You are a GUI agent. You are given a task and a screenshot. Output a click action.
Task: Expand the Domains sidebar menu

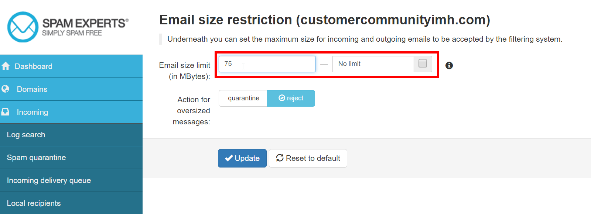click(x=32, y=89)
